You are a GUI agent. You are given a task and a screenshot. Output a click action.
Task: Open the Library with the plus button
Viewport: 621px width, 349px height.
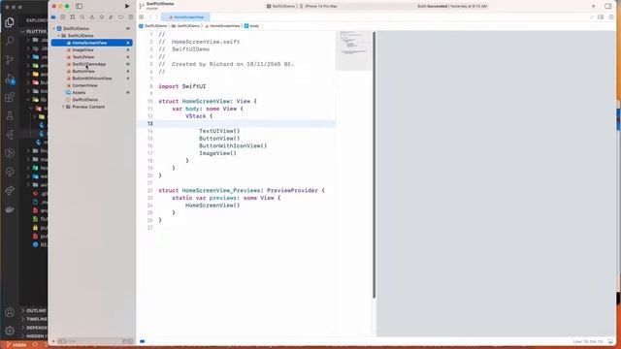pyautogui.click(x=593, y=6)
